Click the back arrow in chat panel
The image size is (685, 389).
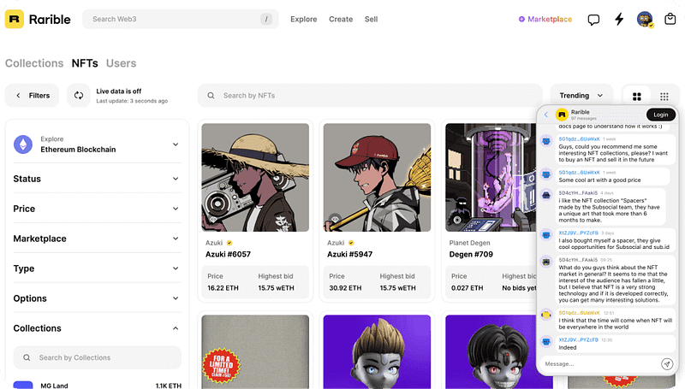[x=545, y=115]
